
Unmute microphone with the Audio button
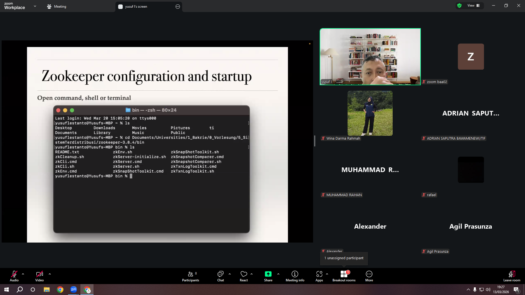click(14, 276)
